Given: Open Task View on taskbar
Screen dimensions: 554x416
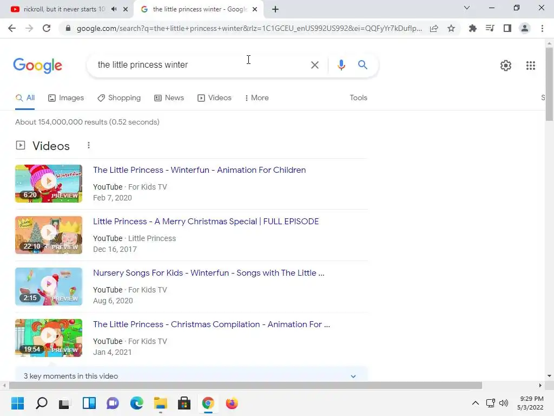Looking at the screenshot, I should coord(64,403).
